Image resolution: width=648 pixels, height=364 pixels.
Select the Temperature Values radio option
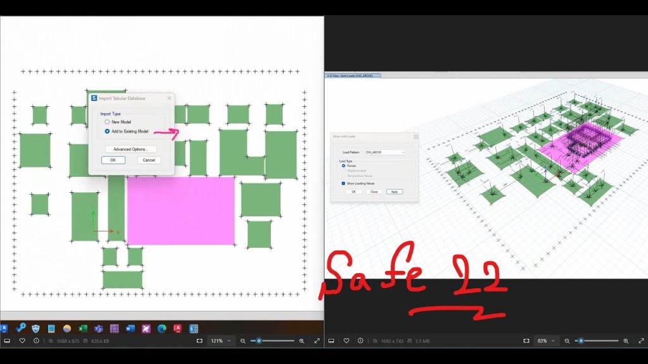pos(344,176)
